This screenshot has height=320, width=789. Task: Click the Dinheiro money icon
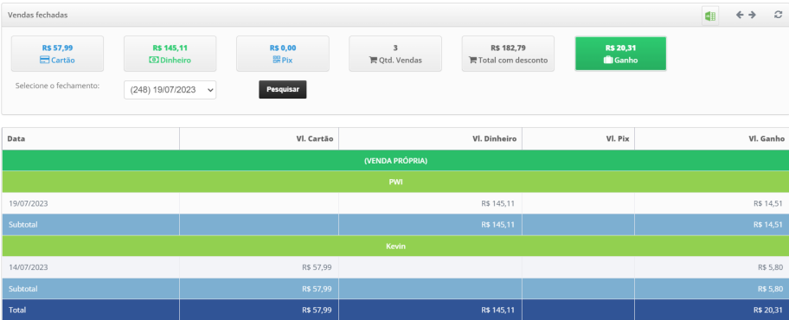[153, 60]
